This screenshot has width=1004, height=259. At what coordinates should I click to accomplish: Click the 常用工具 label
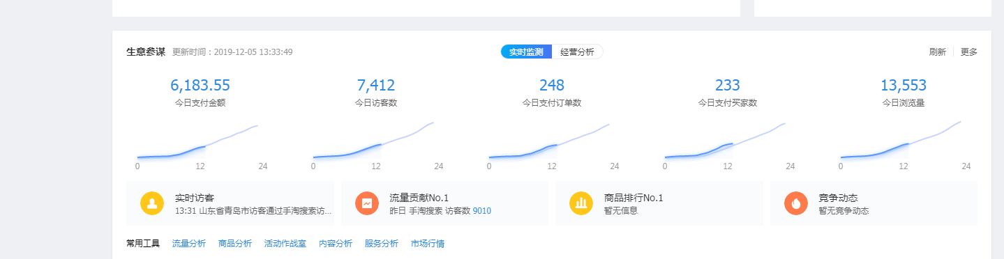pyautogui.click(x=143, y=244)
